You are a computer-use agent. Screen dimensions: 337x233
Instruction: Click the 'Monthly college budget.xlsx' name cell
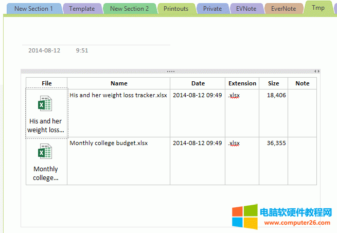pos(109,143)
